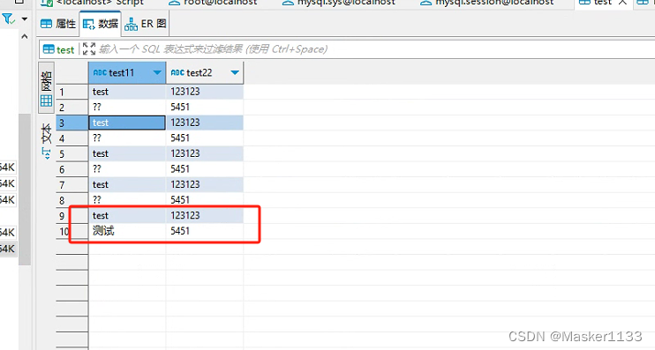Click the ?? cell in row 4
This screenshot has width=655, height=350.
(x=127, y=138)
